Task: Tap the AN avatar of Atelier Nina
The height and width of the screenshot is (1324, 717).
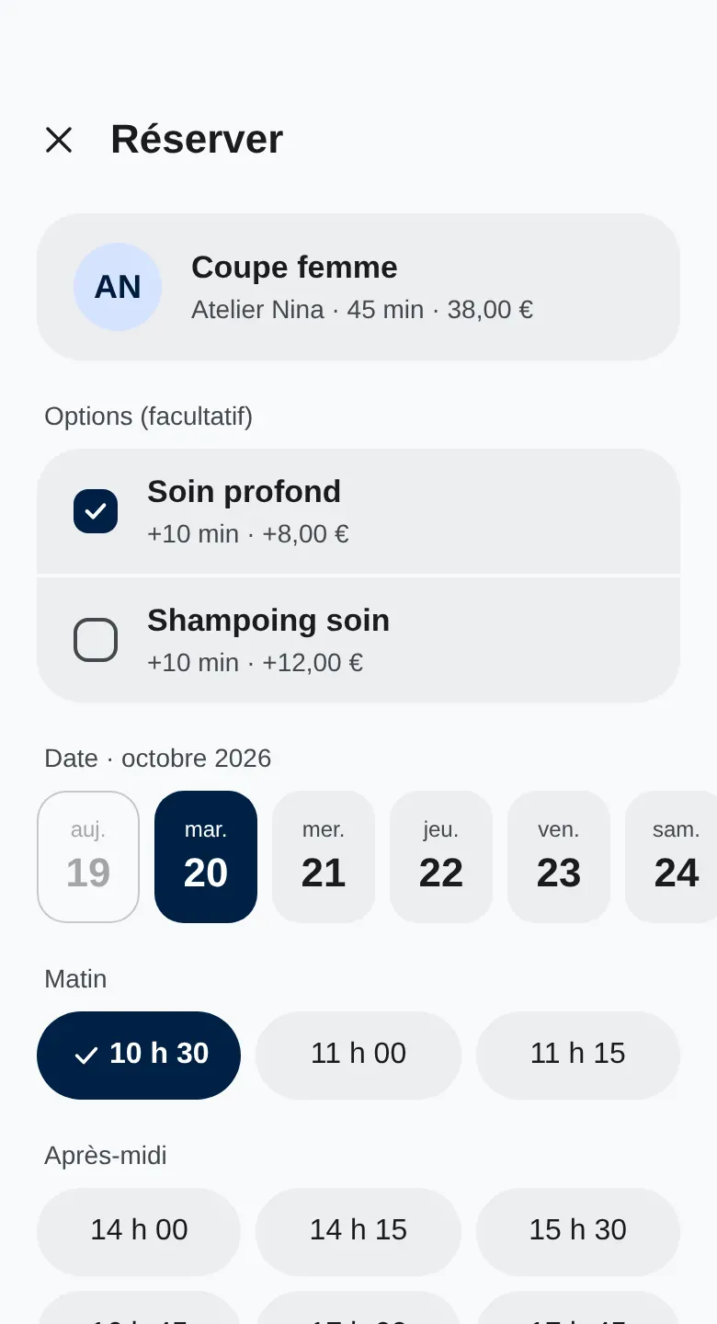Action: pyautogui.click(x=118, y=287)
